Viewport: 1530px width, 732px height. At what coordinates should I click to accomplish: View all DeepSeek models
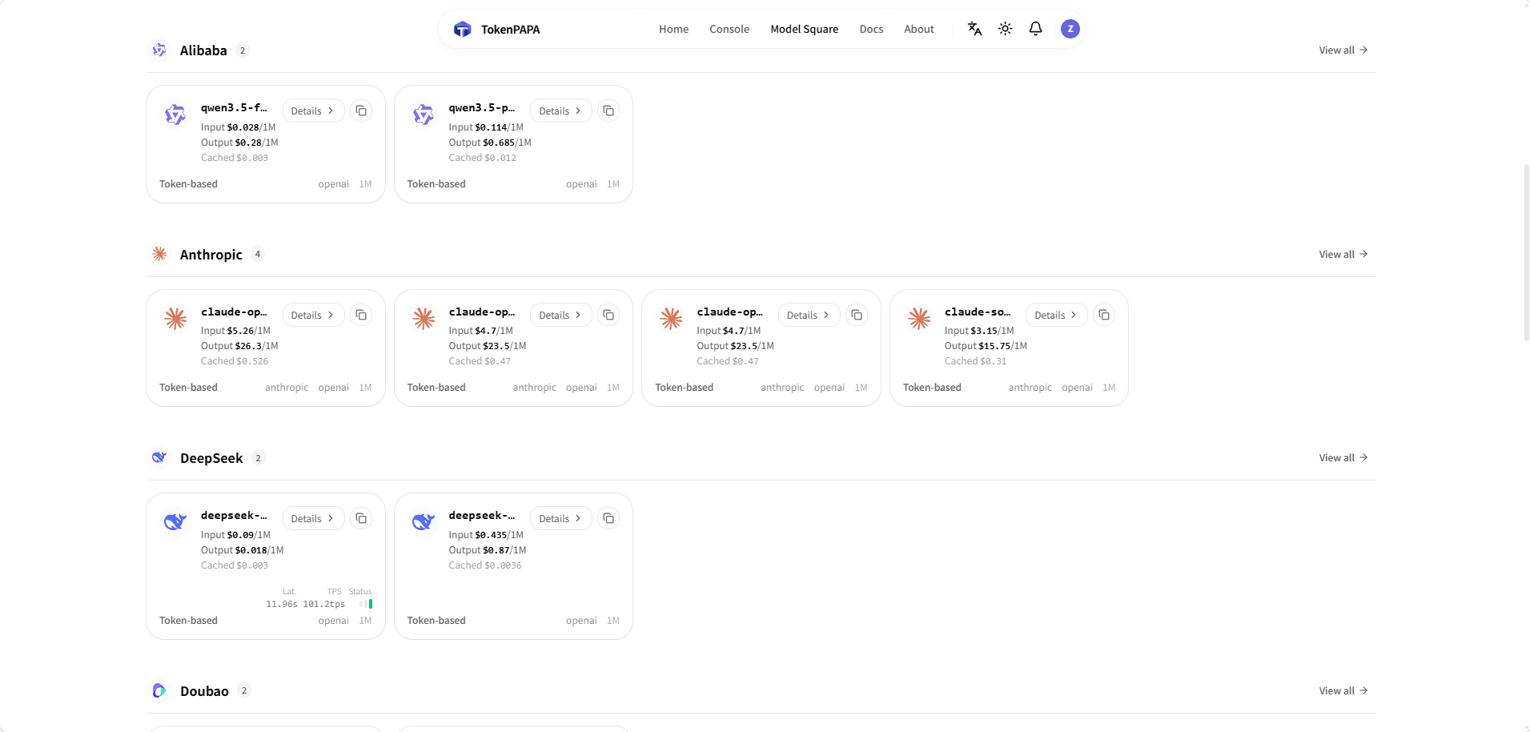click(x=1343, y=457)
